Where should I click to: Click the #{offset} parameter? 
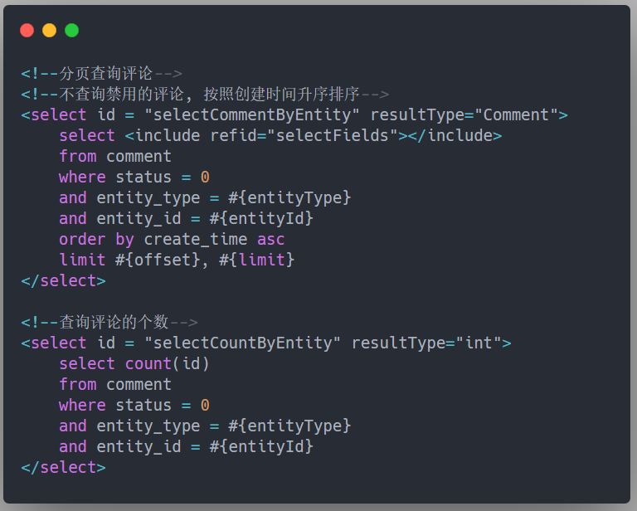pos(158,260)
